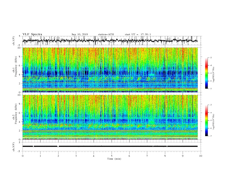Click the ch.2 "Frequency (kHz)" axis label
The height and width of the screenshot is (175, 226).
(x=16, y=114)
